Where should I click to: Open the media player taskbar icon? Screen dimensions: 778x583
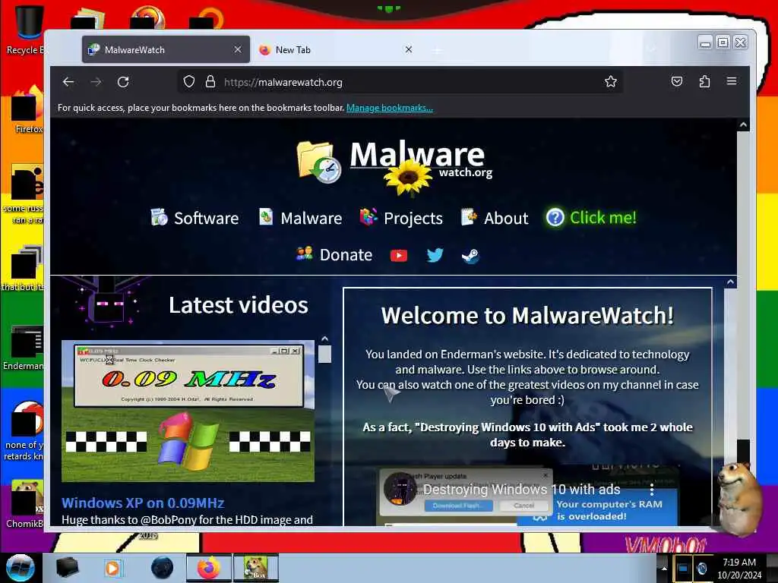pos(112,568)
